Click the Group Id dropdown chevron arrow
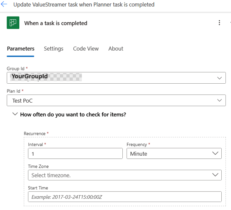The image size is (231, 210). coord(219,78)
